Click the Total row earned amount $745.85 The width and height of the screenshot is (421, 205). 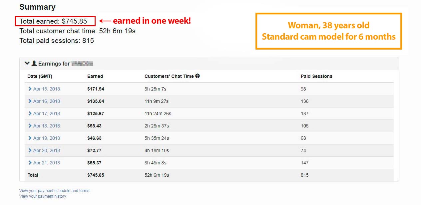pyautogui.click(x=96, y=175)
